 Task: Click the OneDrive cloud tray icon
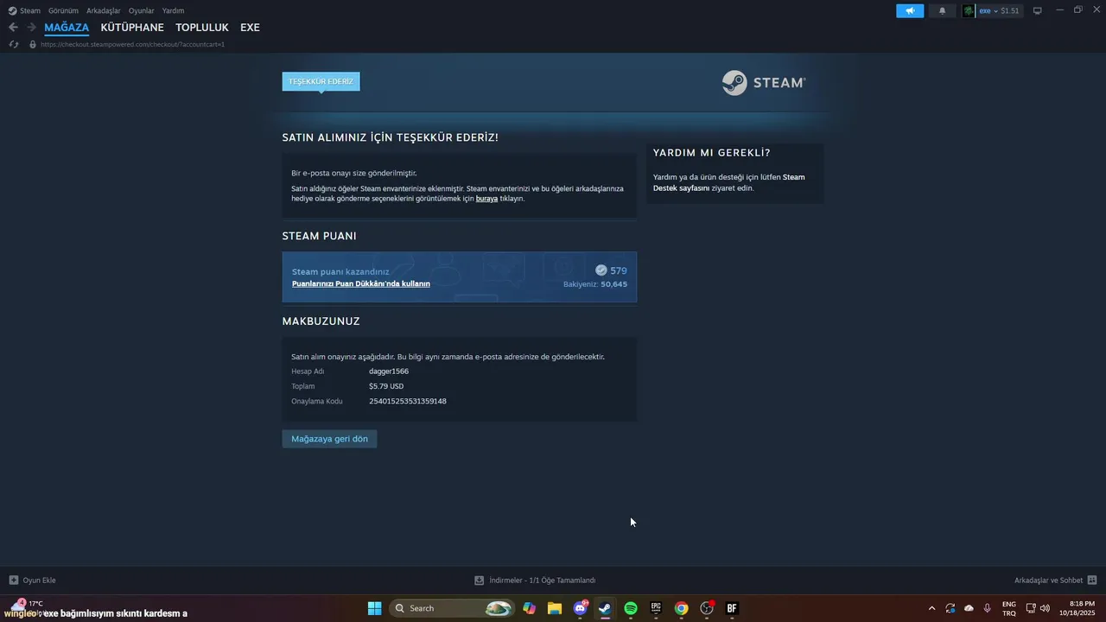click(969, 608)
